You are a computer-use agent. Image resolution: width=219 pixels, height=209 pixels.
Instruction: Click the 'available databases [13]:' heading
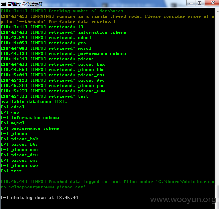pos(34,102)
